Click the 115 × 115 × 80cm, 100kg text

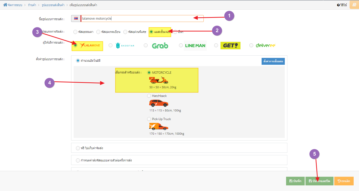click(165, 111)
